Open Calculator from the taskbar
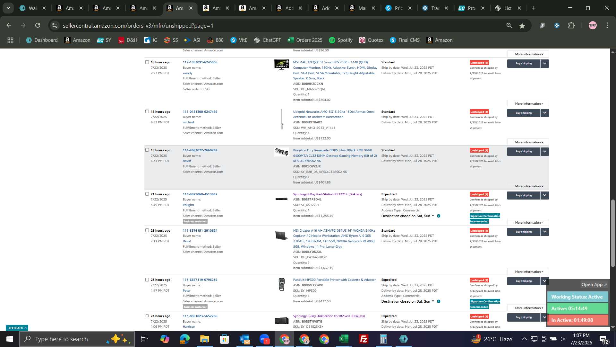 tap(383, 339)
